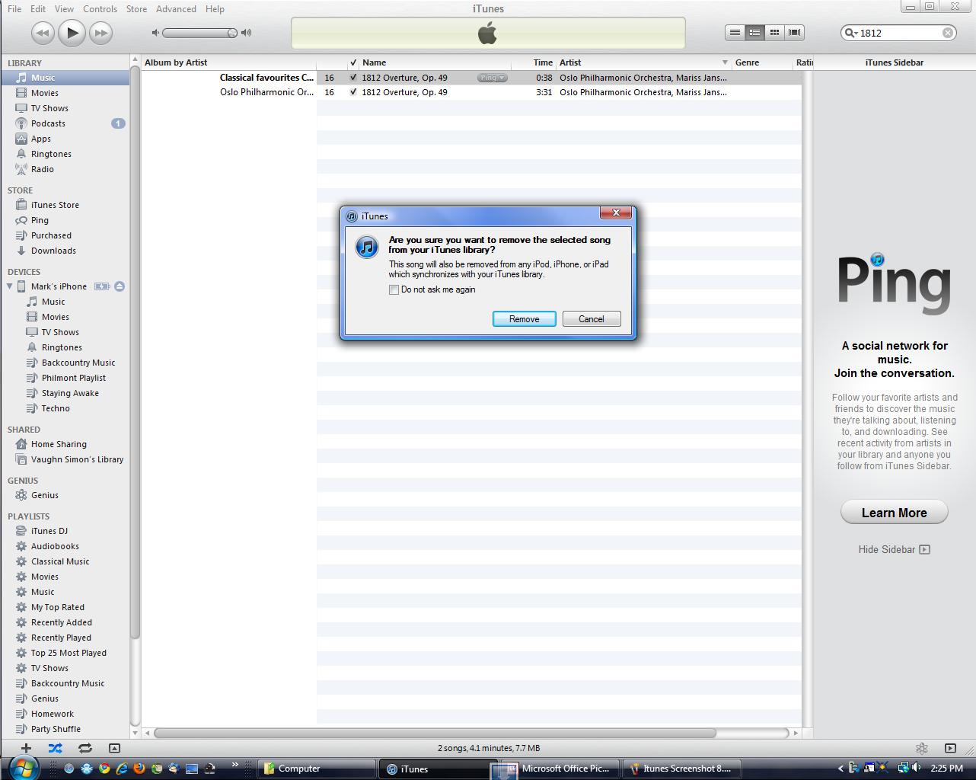
Task: Expand hidden system tray icons arrow
Action: (x=840, y=769)
